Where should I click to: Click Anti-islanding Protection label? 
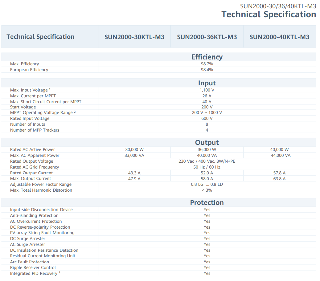pos(34,216)
